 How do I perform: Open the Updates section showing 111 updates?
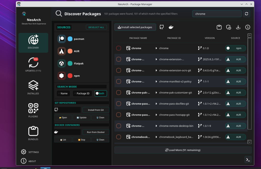point(33,64)
